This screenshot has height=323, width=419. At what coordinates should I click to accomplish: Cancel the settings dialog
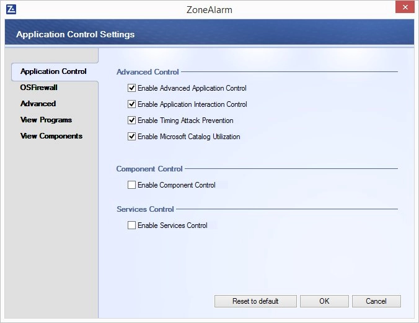(376, 301)
